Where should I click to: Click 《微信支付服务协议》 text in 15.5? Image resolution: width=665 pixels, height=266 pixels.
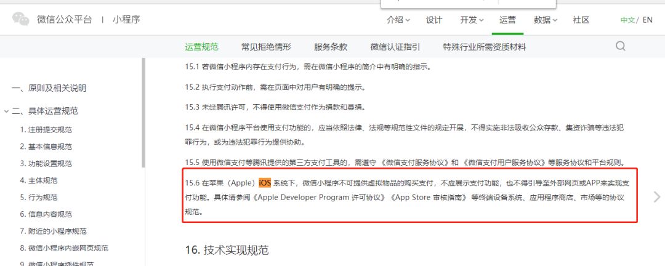coord(415,163)
